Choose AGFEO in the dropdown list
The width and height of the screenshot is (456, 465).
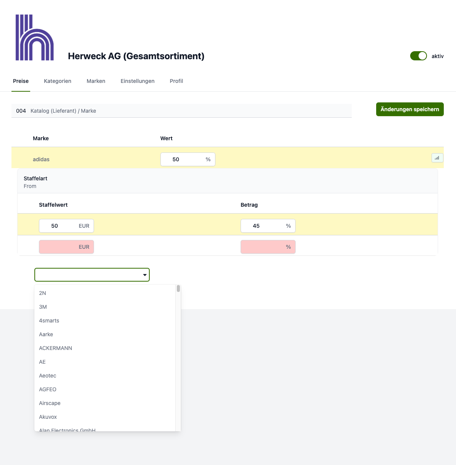48,389
